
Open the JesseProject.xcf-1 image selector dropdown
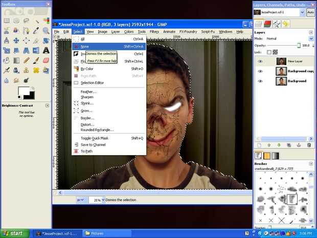click(302, 12)
